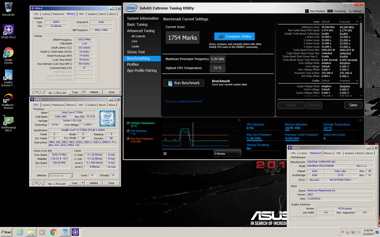Click wrench icon above settings list

[360, 17]
